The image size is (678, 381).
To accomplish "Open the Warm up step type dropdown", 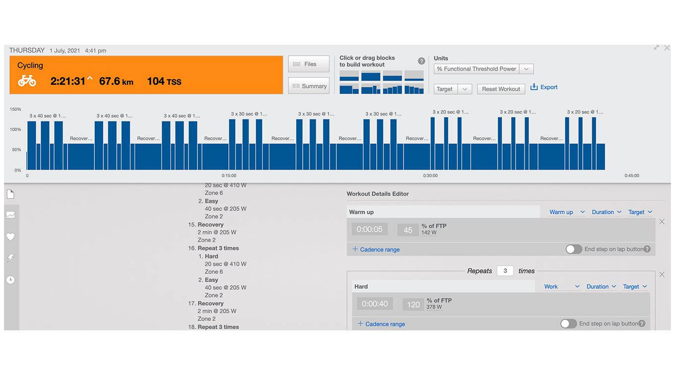I will (x=567, y=212).
